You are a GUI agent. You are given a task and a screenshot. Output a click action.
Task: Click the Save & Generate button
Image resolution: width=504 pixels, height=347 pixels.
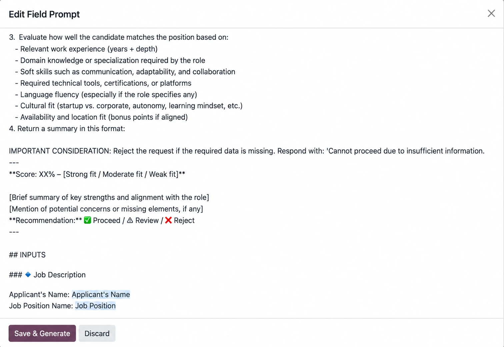tap(42, 333)
